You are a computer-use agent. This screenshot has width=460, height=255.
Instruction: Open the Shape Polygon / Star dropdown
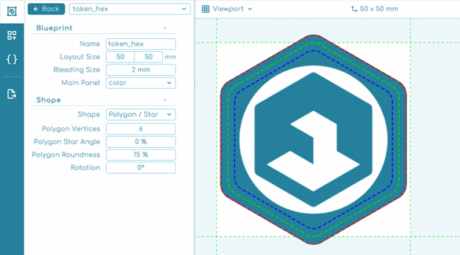point(141,114)
